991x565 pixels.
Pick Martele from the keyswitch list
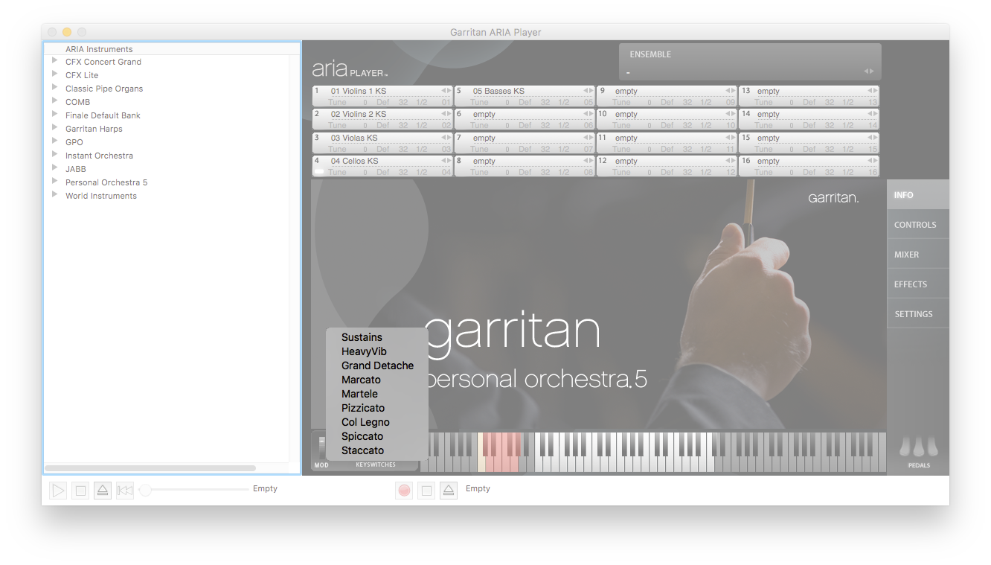(x=377, y=394)
